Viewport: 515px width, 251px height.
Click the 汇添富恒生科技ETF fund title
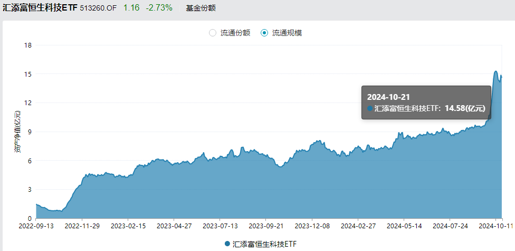40,8
